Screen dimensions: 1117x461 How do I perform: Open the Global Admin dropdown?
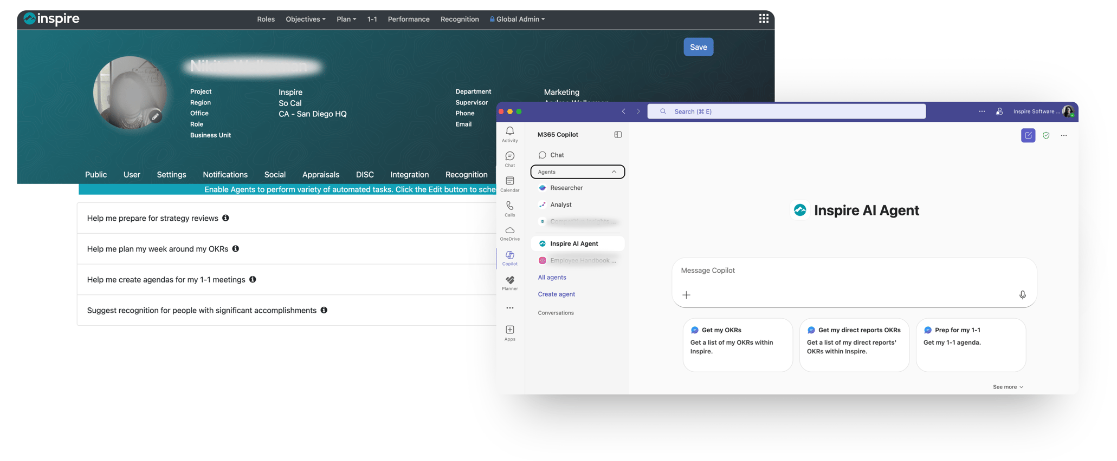pos(518,19)
